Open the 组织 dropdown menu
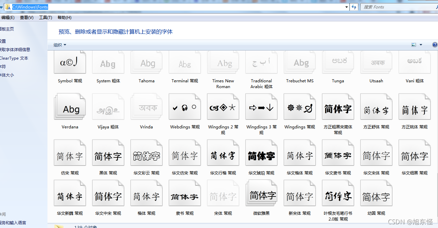The height and width of the screenshot is (228, 438). [60, 45]
